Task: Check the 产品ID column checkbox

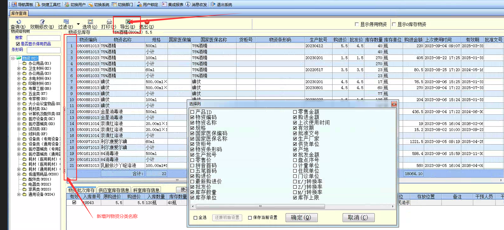Action: 192,112
